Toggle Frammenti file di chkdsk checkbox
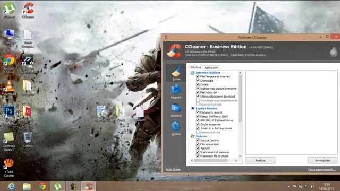The height and width of the screenshot is (191, 340). point(198,156)
